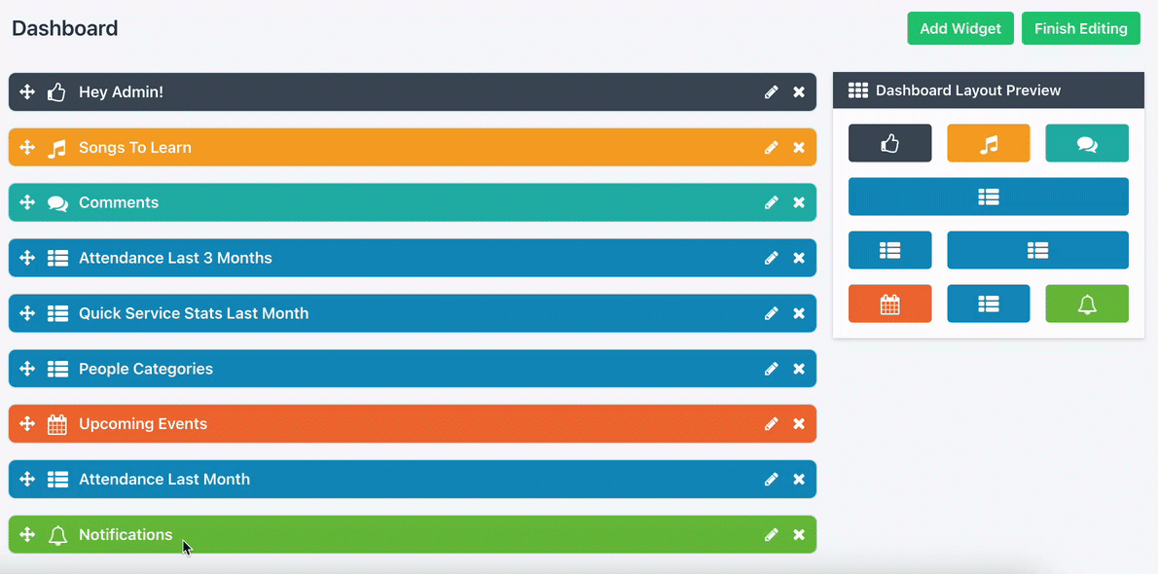
Task: Click the orange calendar tile in layout preview
Action: click(x=889, y=304)
